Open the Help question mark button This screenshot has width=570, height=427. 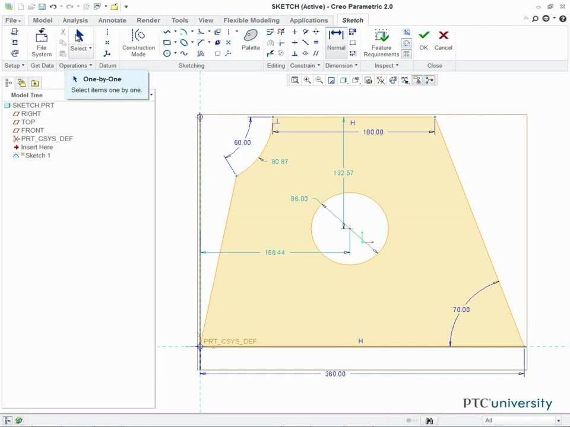coord(562,18)
